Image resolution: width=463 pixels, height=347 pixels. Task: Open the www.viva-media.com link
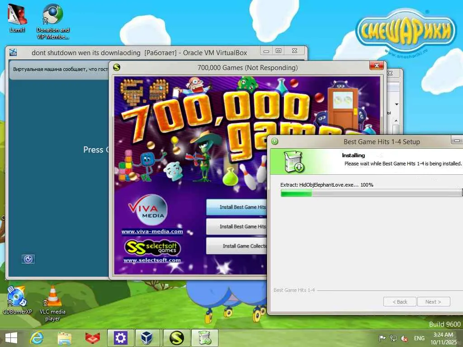tap(152, 231)
